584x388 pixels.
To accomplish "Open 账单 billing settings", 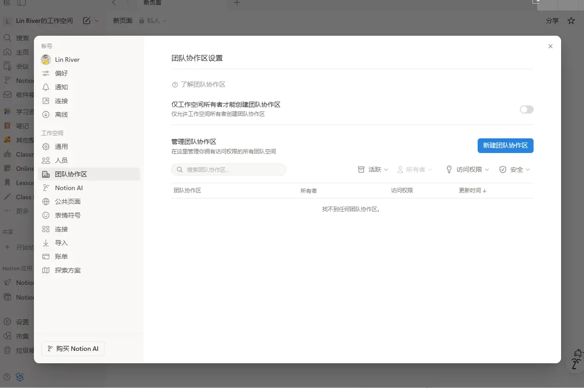I will pyautogui.click(x=88, y=257).
